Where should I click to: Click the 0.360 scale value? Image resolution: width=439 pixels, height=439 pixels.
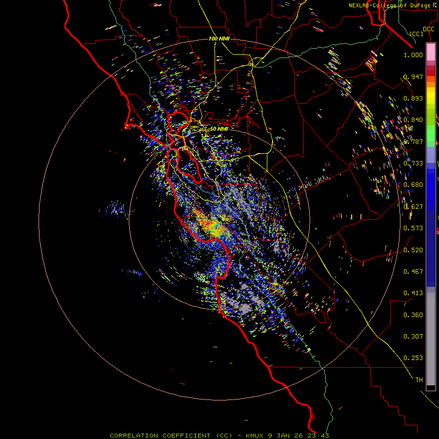click(413, 315)
